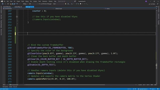The image size is (160, 90).
Task: Open the (Global Scope) dropdown
Action: (79, 9)
